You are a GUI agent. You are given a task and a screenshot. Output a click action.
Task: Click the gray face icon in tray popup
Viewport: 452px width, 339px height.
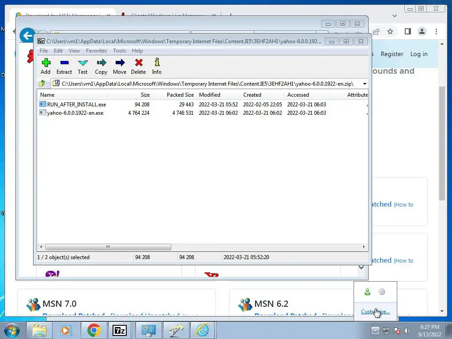pyautogui.click(x=382, y=292)
